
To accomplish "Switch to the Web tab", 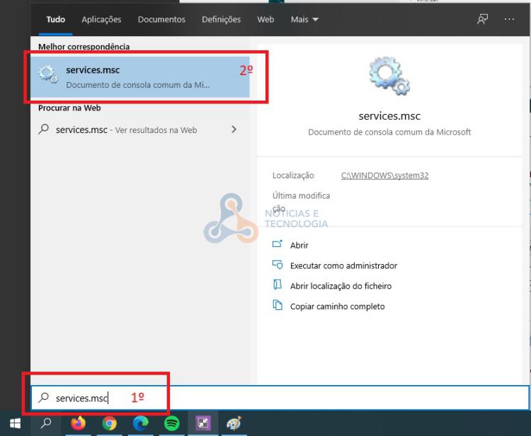I will [x=265, y=19].
